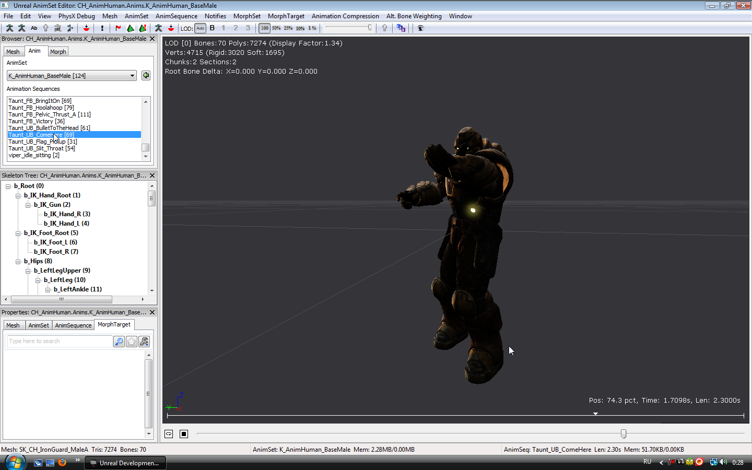
Task: Enable the Auto LOD toggle
Action: 200,28
